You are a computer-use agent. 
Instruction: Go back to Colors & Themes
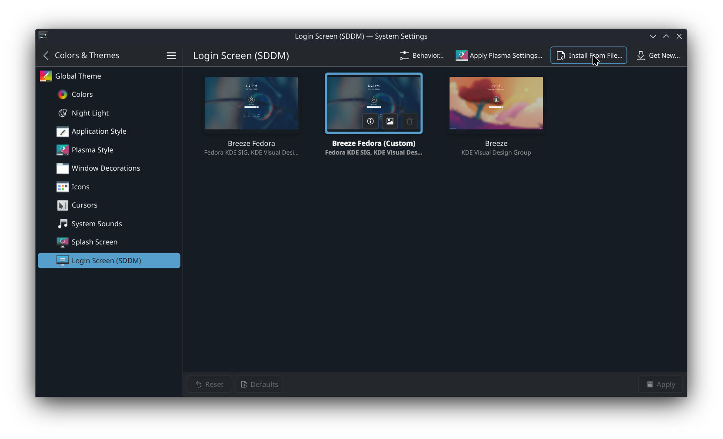click(46, 56)
